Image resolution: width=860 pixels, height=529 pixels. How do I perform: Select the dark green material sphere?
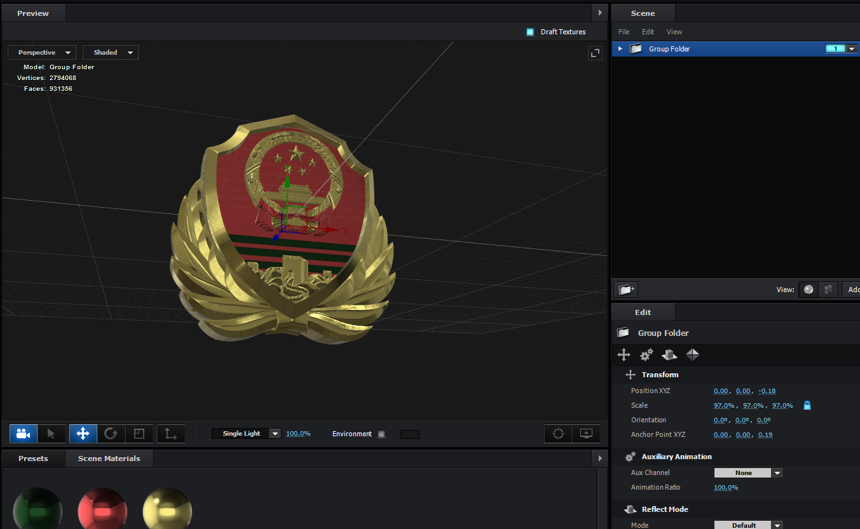coord(38,509)
